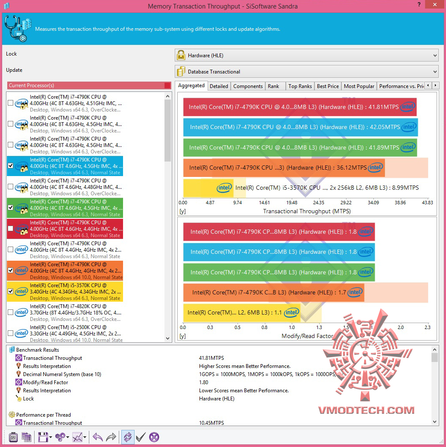The width and height of the screenshot is (446, 447).
Task: Uncheck the blue highlighted i7-4790K entry
Action: (x=11, y=166)
